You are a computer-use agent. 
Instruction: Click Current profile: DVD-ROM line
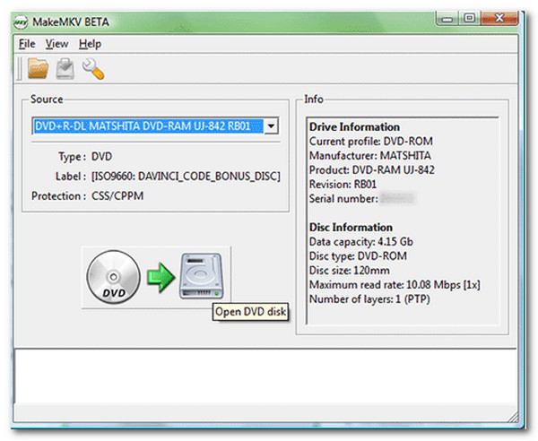[x=371, y=142]
